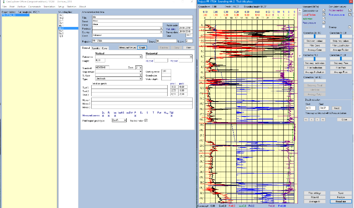The width and height of the screenshot is (354, 208).
Task: Toggle Friction number checkbox
Action: pos(350,11)
